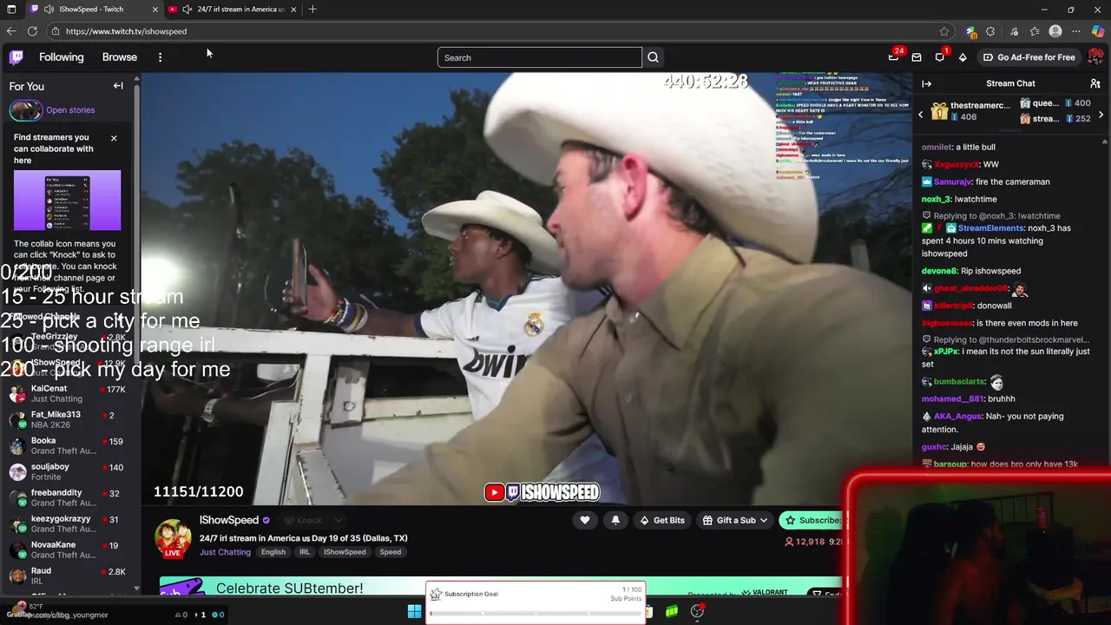Click the Speed stream tag
The width and height of the screenshot is (1111, 625).
coord(391,552)
